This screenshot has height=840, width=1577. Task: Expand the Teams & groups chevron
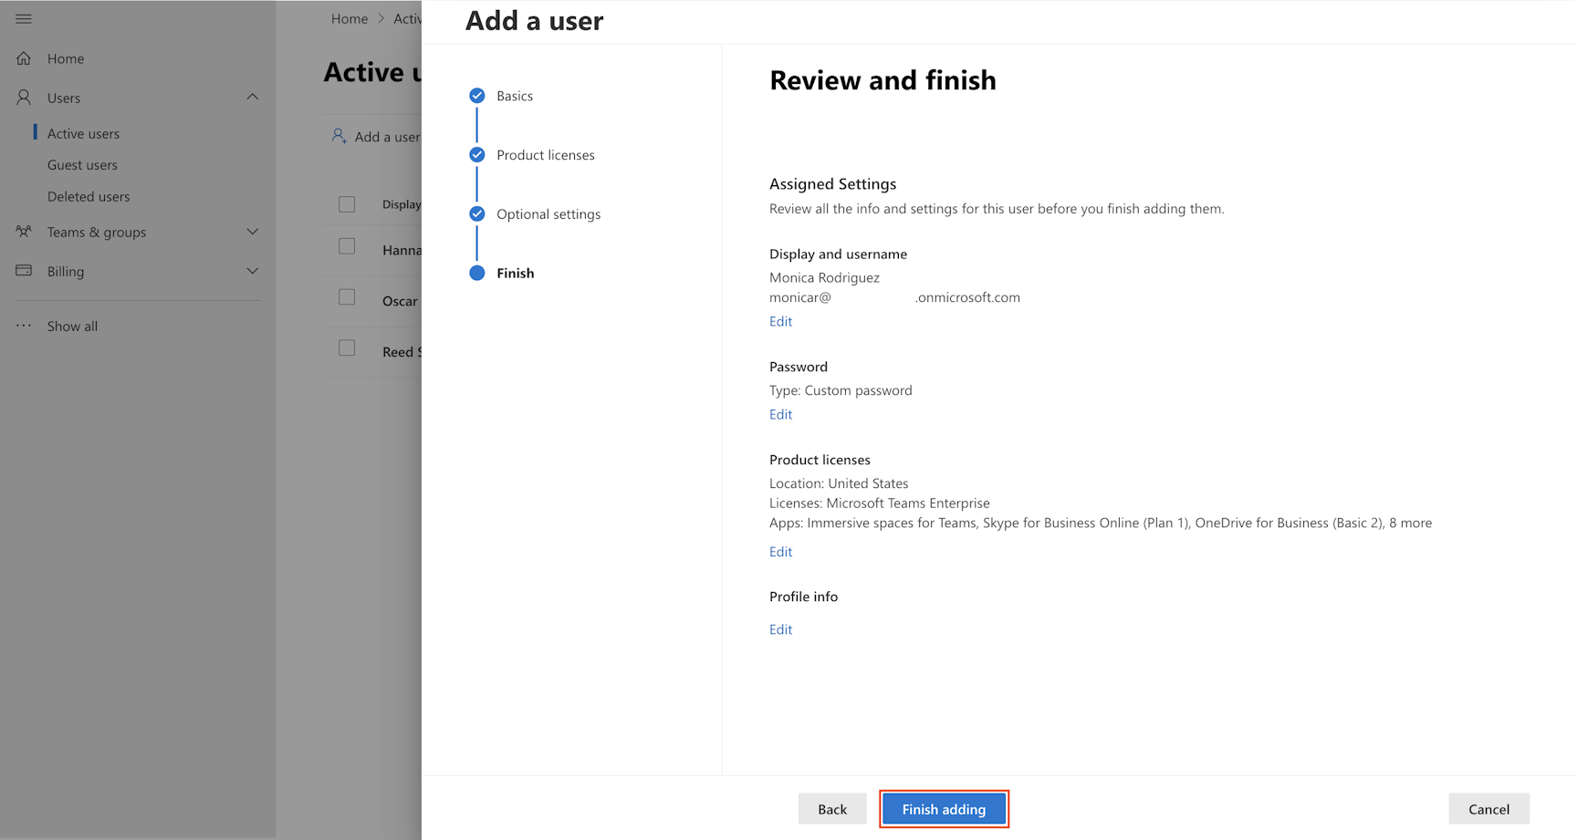click(253, 232)
